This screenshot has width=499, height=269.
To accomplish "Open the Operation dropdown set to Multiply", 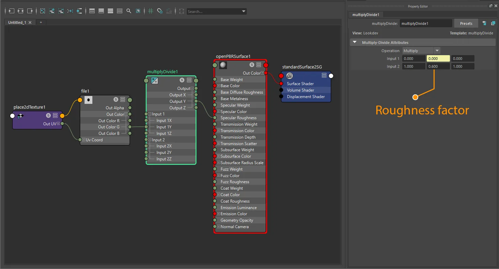I will click(421, 51).
